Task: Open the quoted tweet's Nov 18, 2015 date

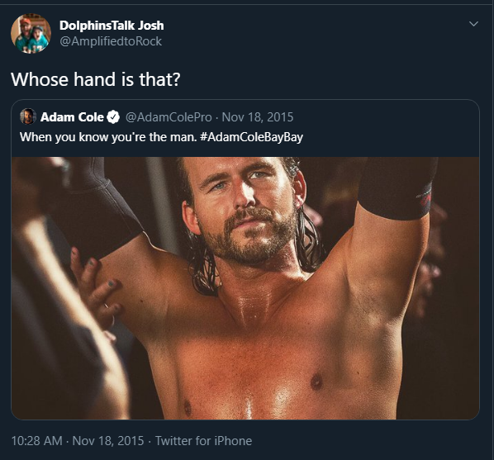Action: pos(258,117)
